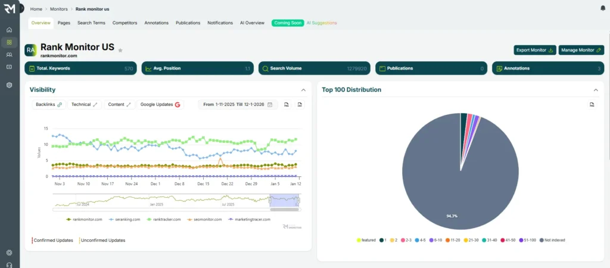610x268 pixels.
Task: Expand the sidebar with the arrow toggle
Action: (x=21, y=8)
